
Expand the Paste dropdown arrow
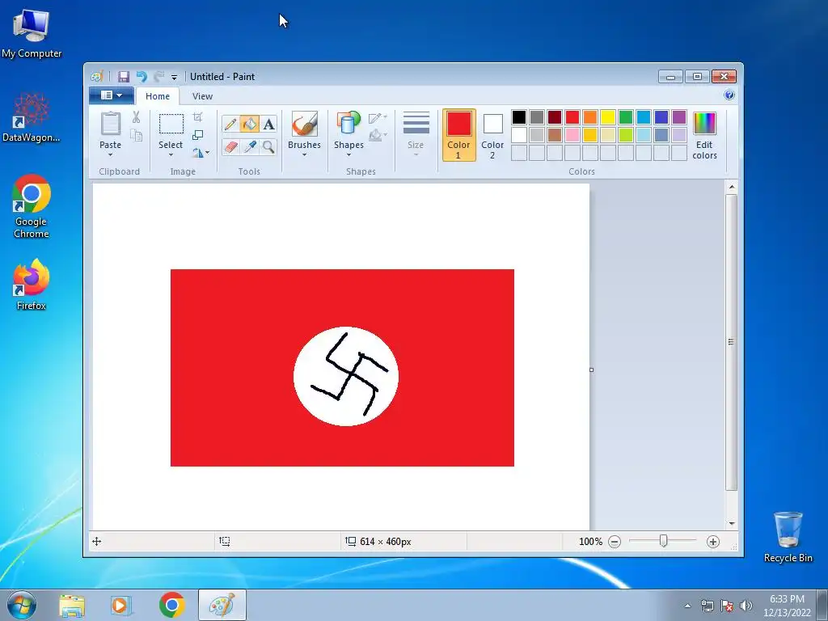pyautogui.click(x=110, y=155)
